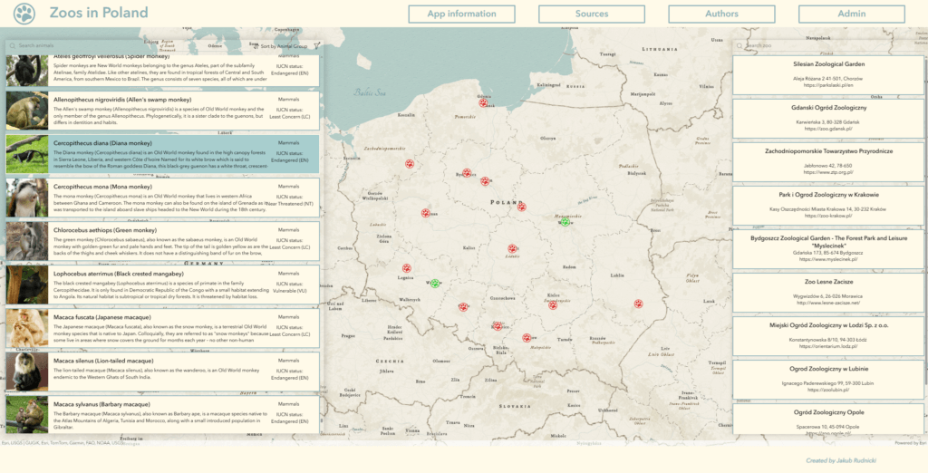Click the magnifier icon in Search animals
This screenshot has height=473, width=928.
click(12, 45)
